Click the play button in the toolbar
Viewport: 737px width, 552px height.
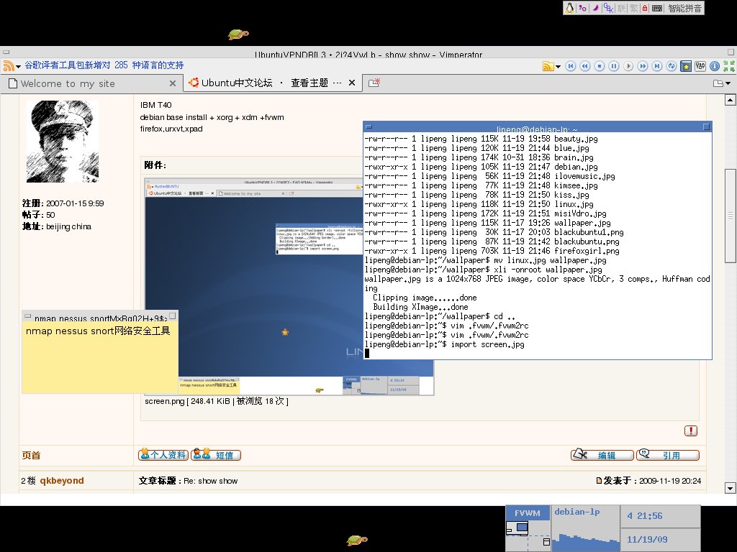tap(628, 66)
